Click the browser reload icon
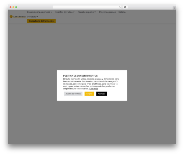Image resolution: width=184 pixels, height=155 pixels. coord(120,7)
